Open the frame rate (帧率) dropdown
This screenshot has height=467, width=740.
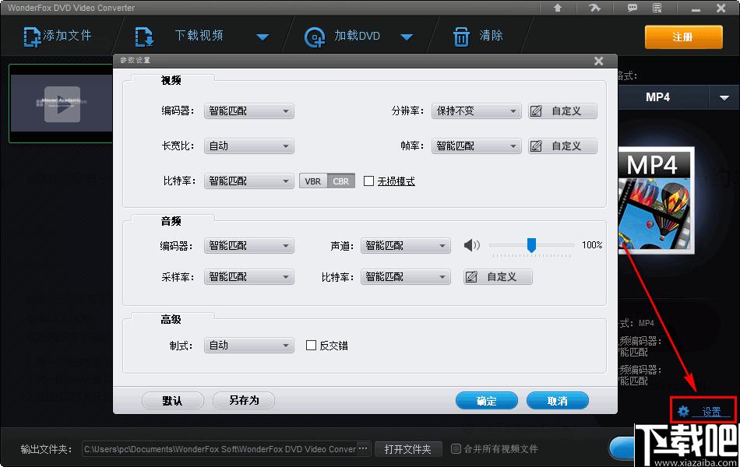pos(476,146)
